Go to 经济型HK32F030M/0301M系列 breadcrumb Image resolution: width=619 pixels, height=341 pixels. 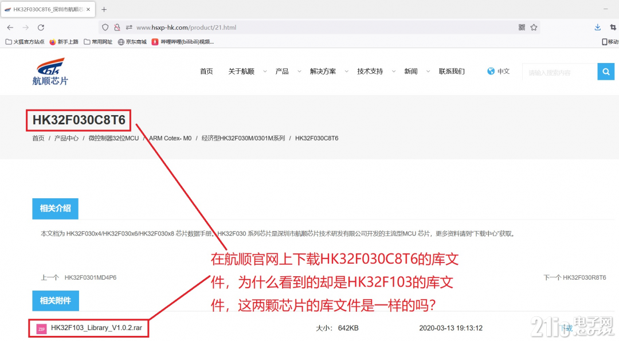tap(243, 138)
